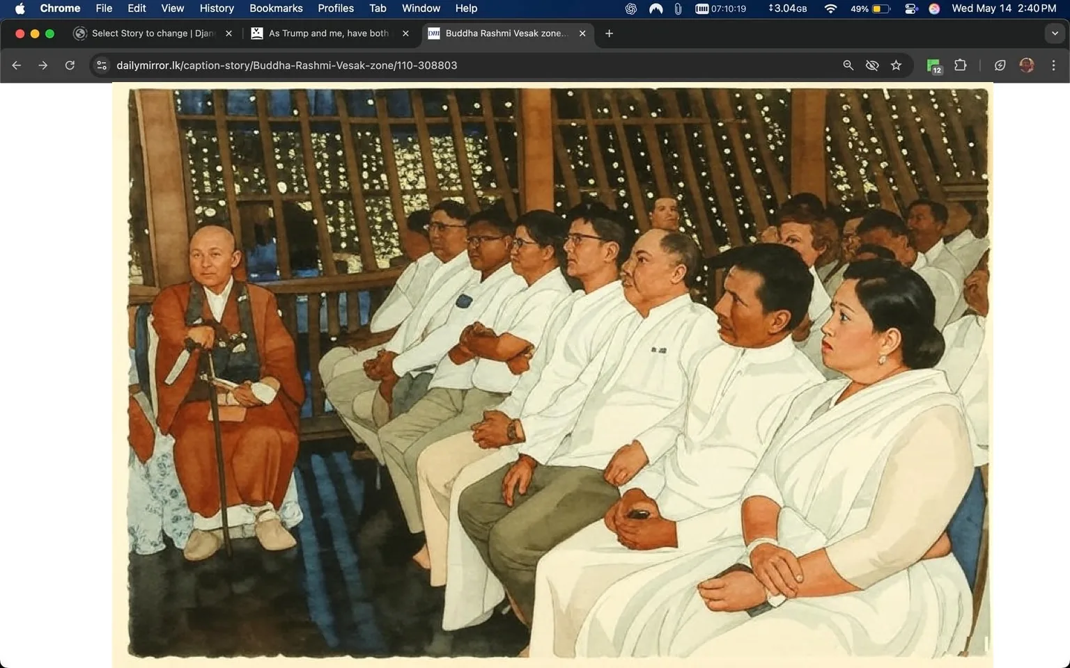Click the browser back arrow button
Screen dimensions: 1070x668
pos(17,65)
